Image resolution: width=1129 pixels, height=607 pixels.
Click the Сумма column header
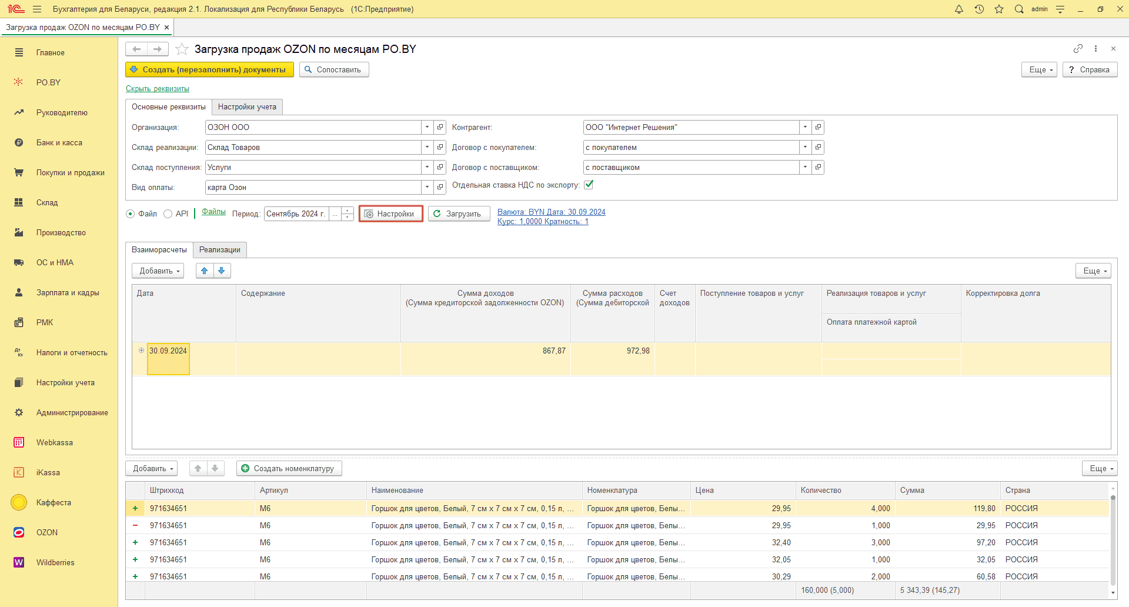[947, 490]
